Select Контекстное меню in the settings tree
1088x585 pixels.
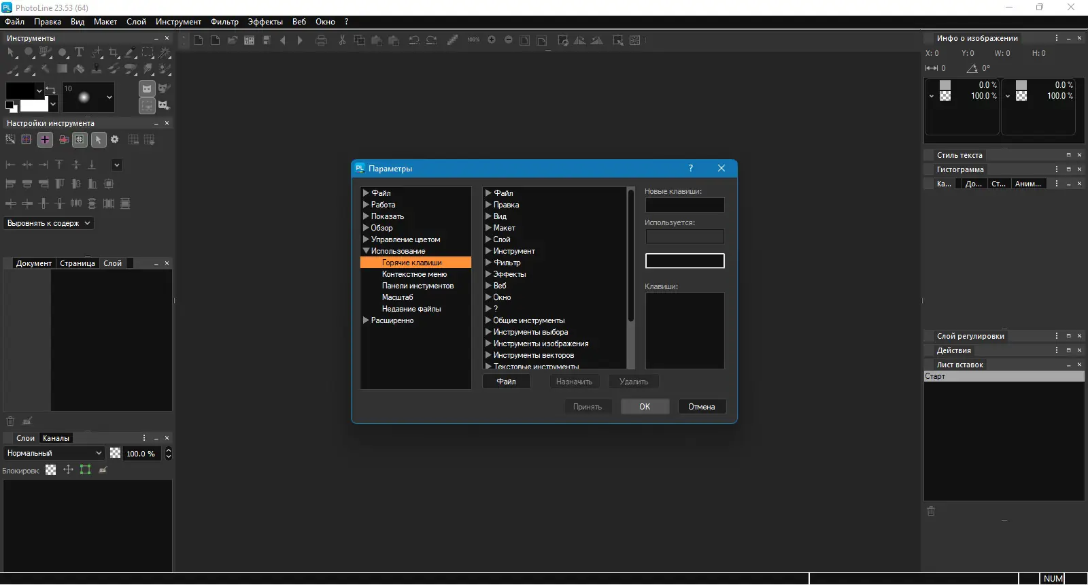[x=415, y=274]
